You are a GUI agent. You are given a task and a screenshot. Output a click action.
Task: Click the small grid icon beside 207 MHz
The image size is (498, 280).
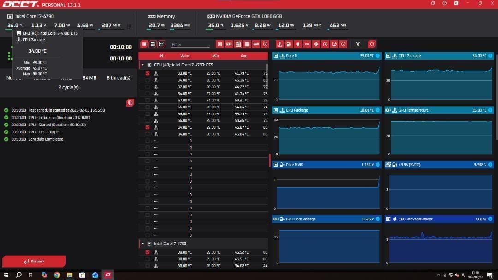pyautogui.click(x=129, y=26)
